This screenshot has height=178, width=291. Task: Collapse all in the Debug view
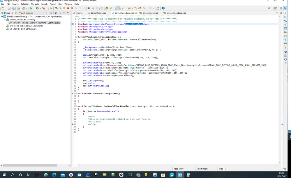point(47,13)
